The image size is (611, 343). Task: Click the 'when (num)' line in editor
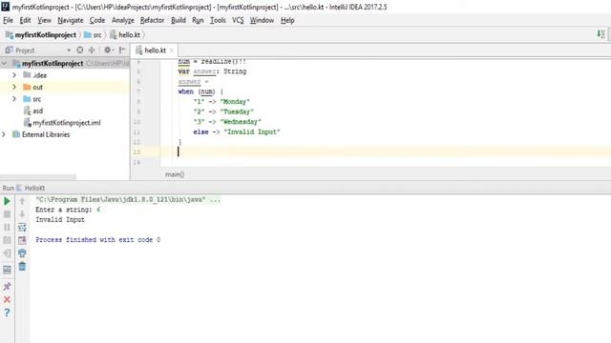[x=200, y=91]
